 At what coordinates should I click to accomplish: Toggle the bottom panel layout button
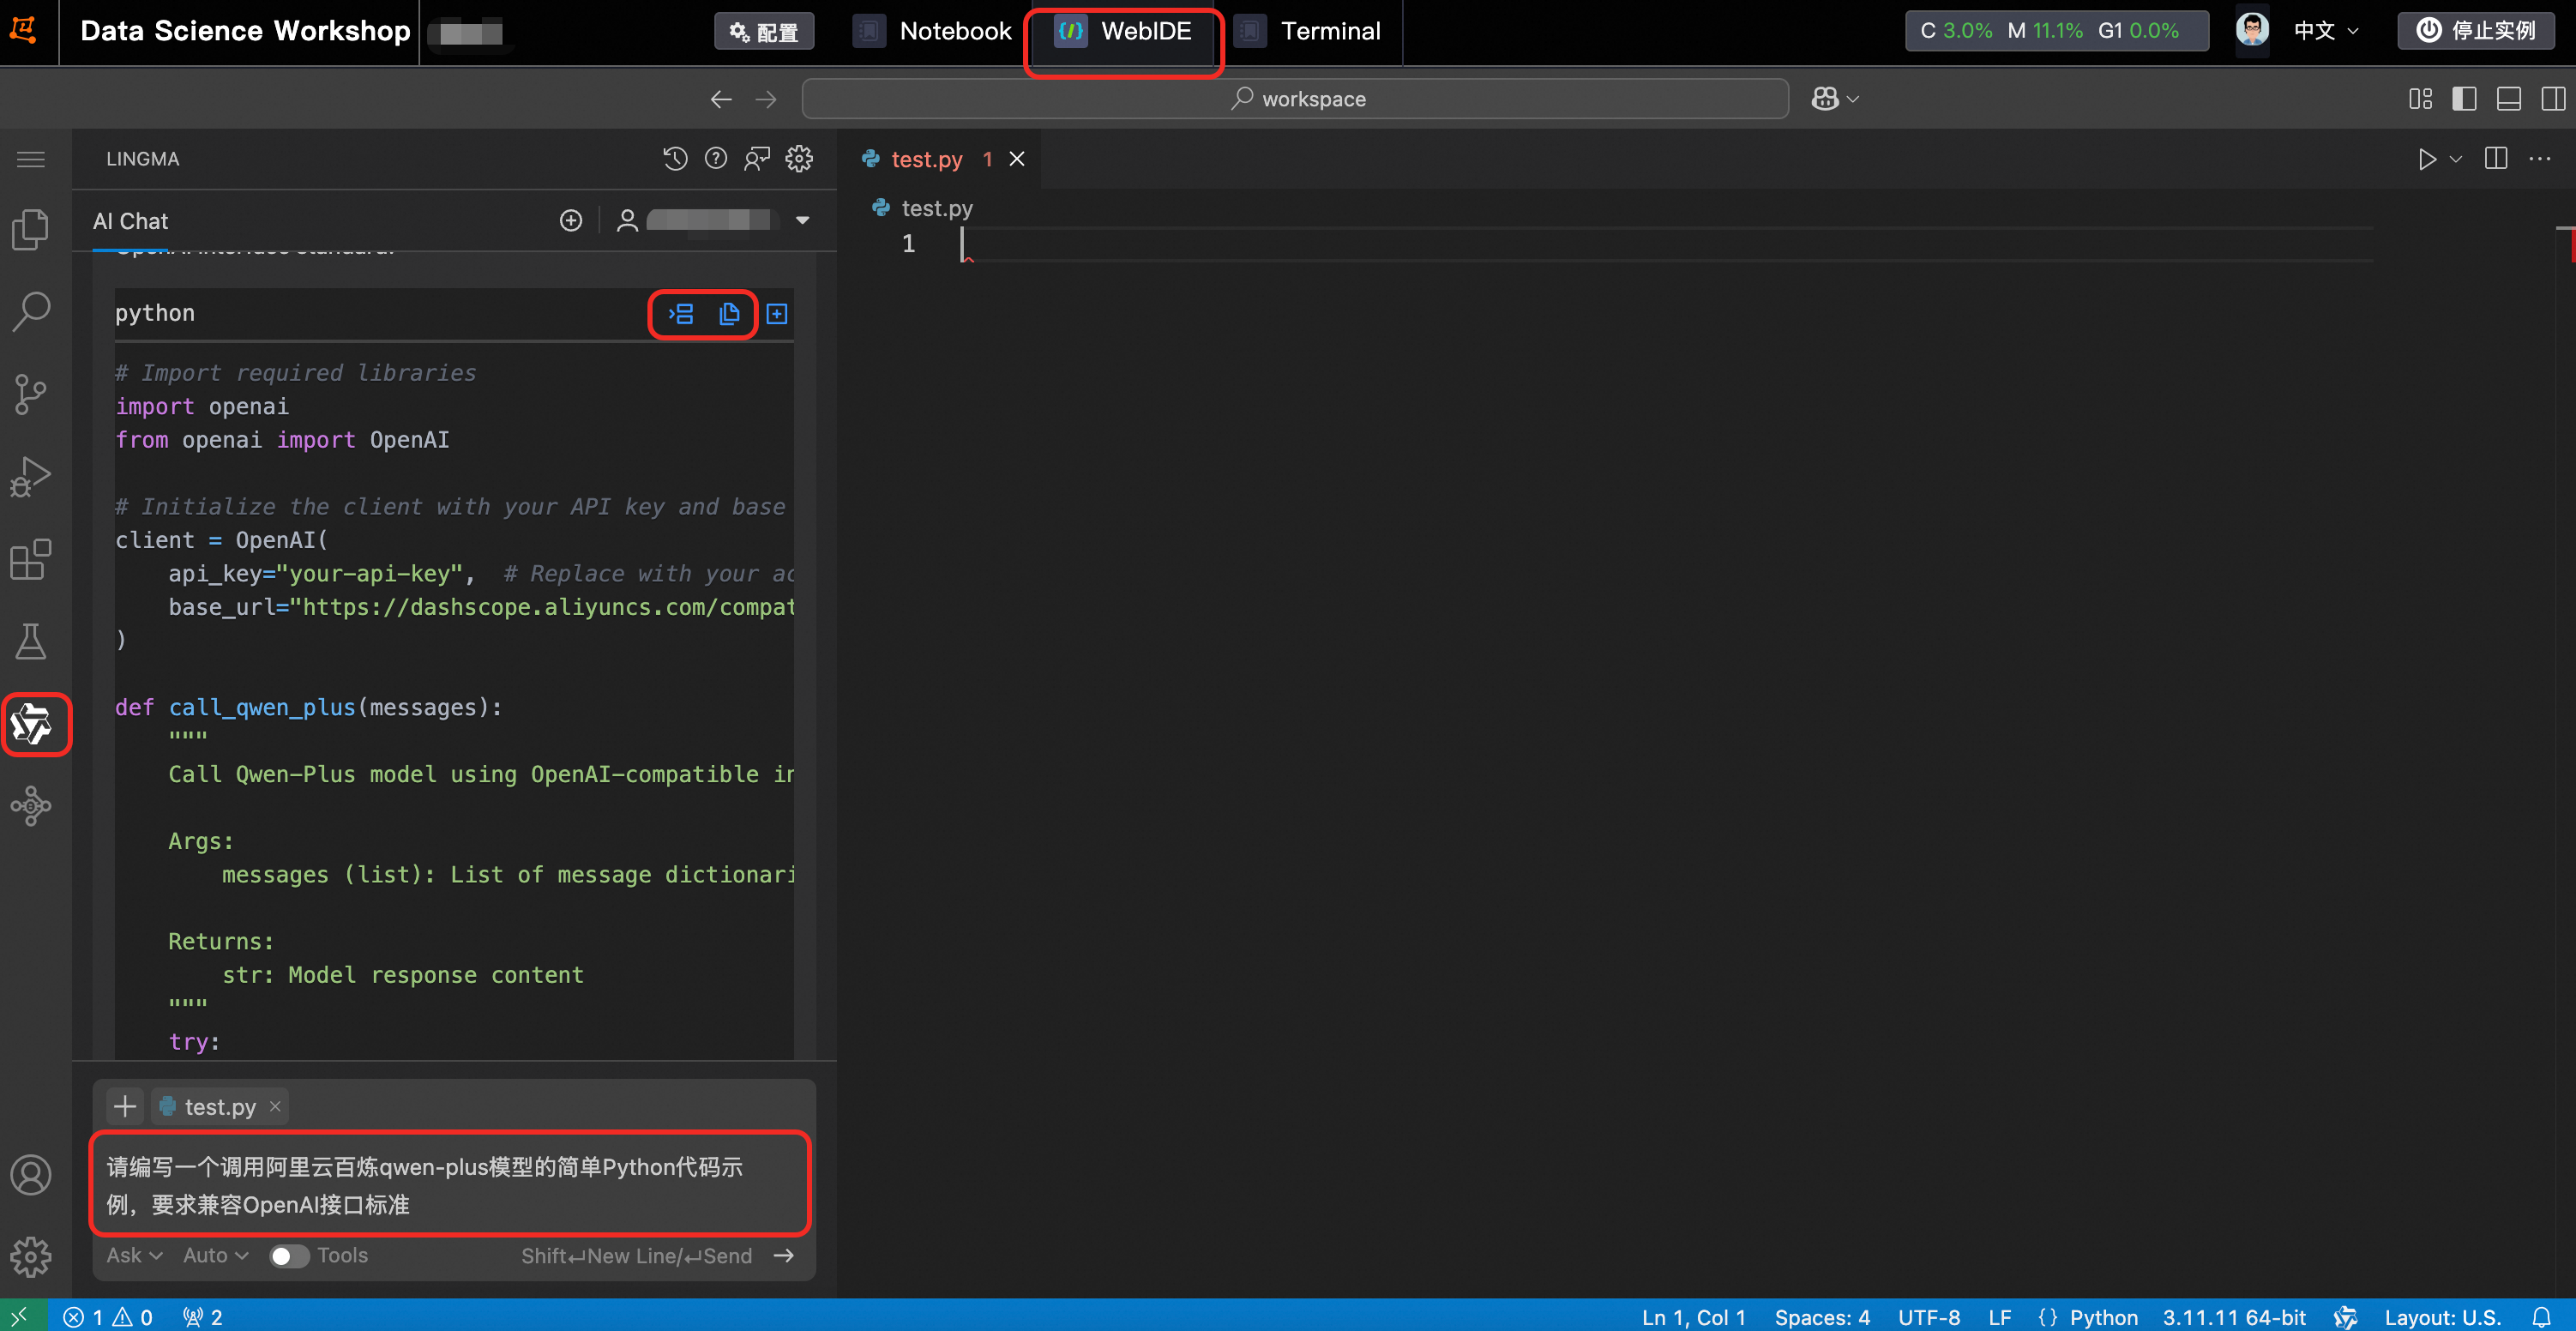tap(2508, 99)
